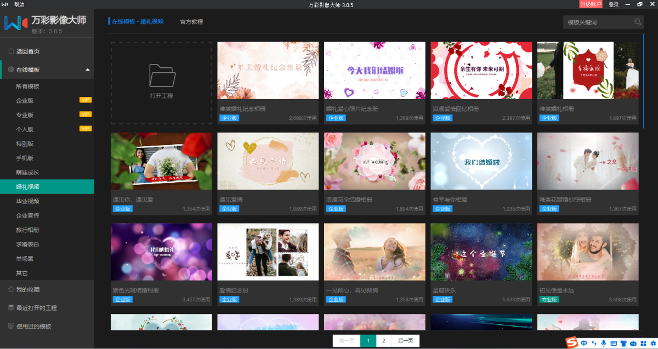
Task: Click the icon beside 使用过的模板
Action: coord(11,327)
